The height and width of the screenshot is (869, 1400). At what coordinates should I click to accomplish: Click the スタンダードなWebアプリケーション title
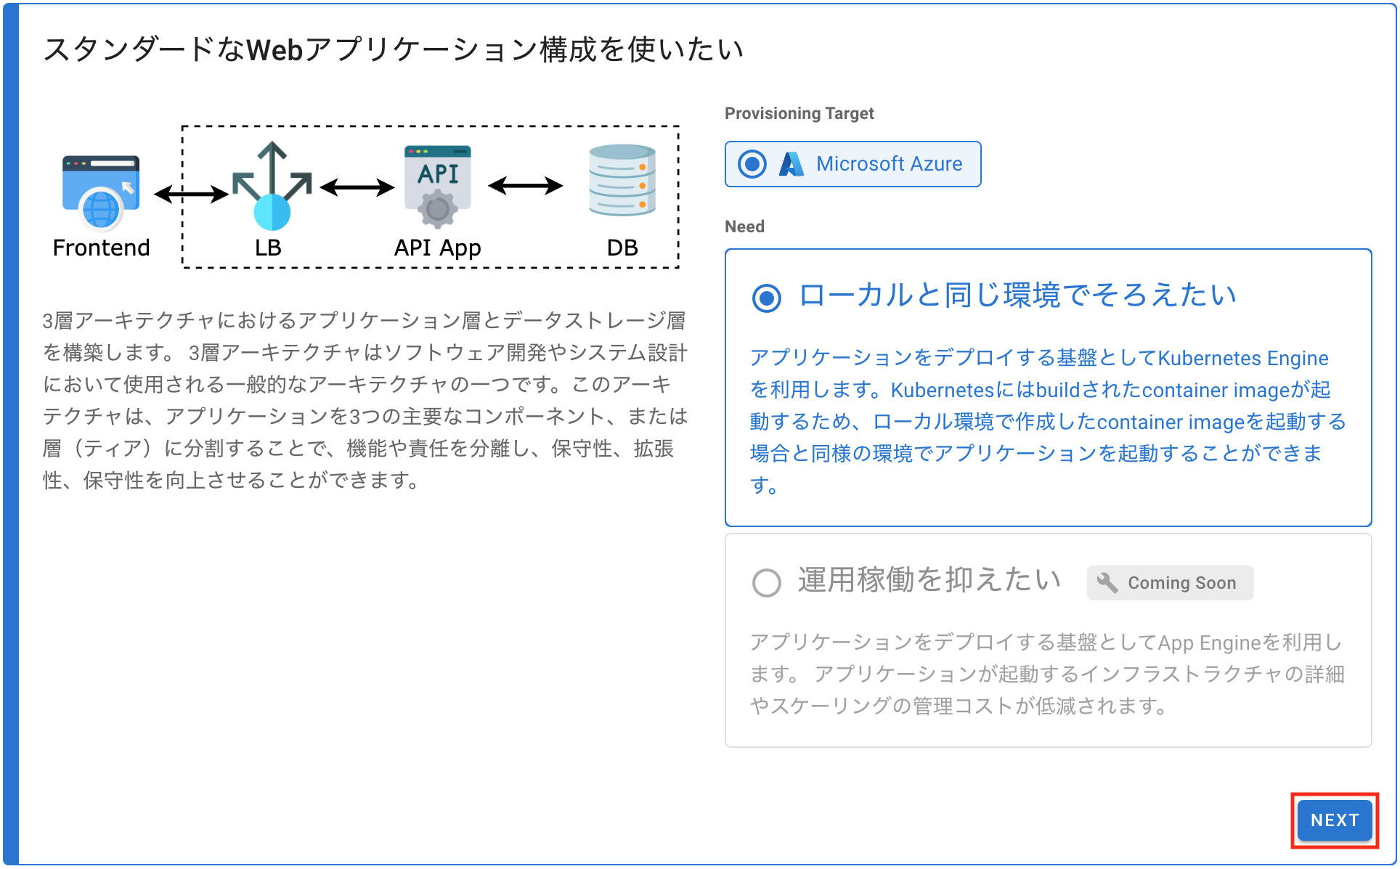393,49
